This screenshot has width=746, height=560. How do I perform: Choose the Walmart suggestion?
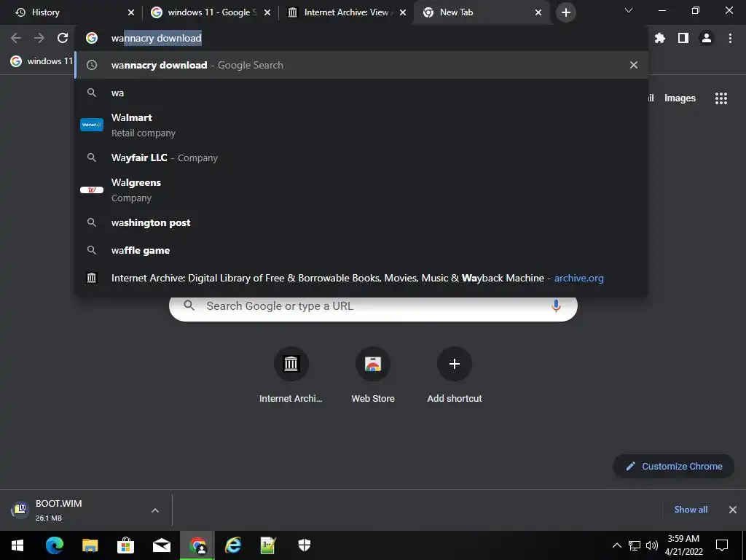[x=361, y=125]
